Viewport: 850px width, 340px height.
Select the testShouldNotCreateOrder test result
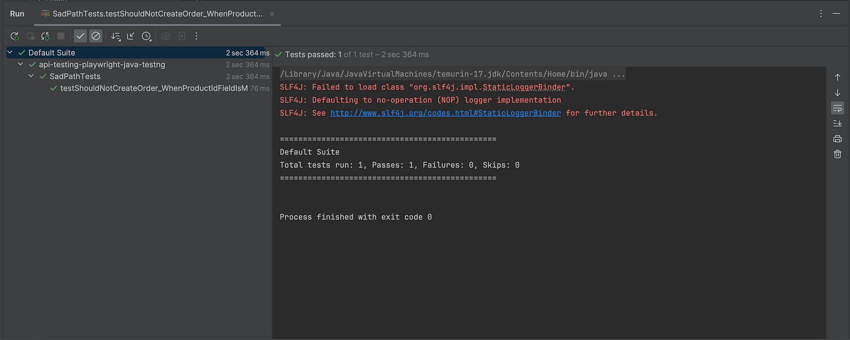(x=154, y=88)
